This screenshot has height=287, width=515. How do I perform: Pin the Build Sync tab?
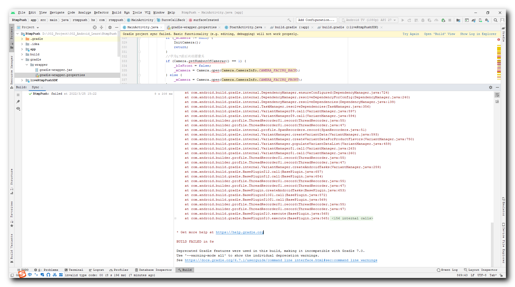[x=18, y=101]
